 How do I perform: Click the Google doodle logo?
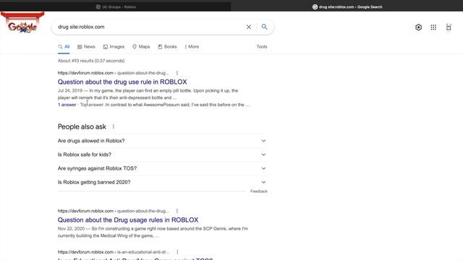coord(22,23)
